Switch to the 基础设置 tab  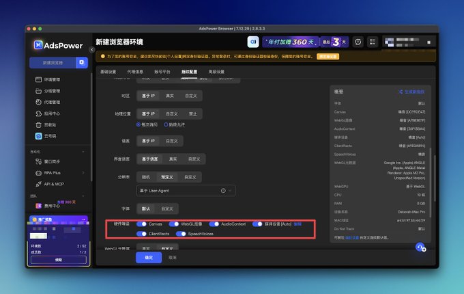coord(108,72)
